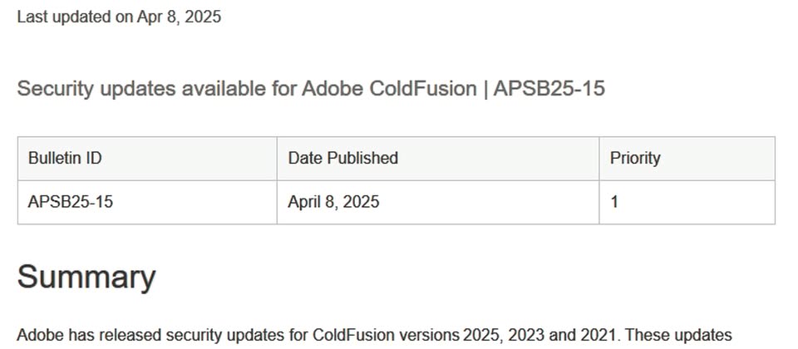The image size is (798, 349).
Task: Select the 'Bulletin ID' column header
Action: (147, 158)
